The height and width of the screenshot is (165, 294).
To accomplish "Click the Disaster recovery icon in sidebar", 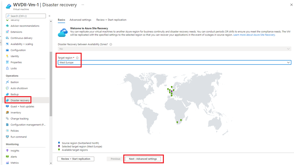I will click(x=7, y=100).
